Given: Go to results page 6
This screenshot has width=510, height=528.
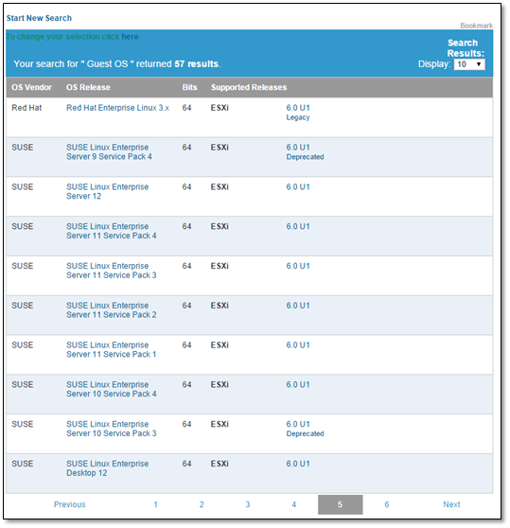Looking at the screenshot, I should (386, 504).
